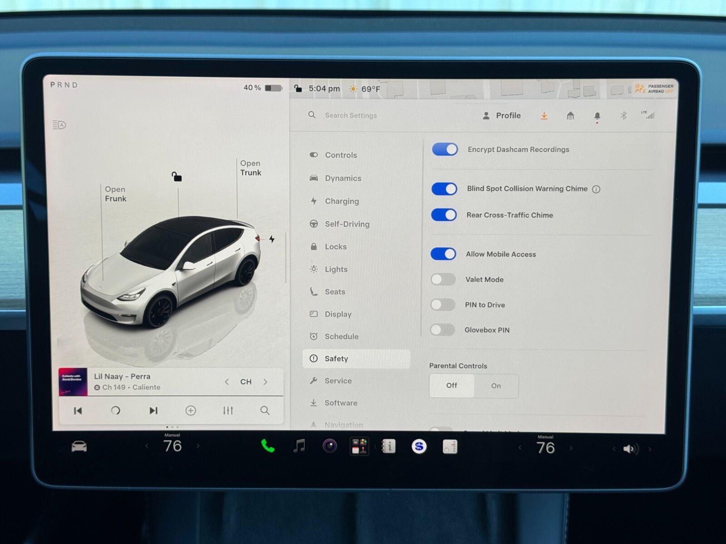726x544 pixels.
Task: Set Parental Controls to On
Action: (496, 386)
